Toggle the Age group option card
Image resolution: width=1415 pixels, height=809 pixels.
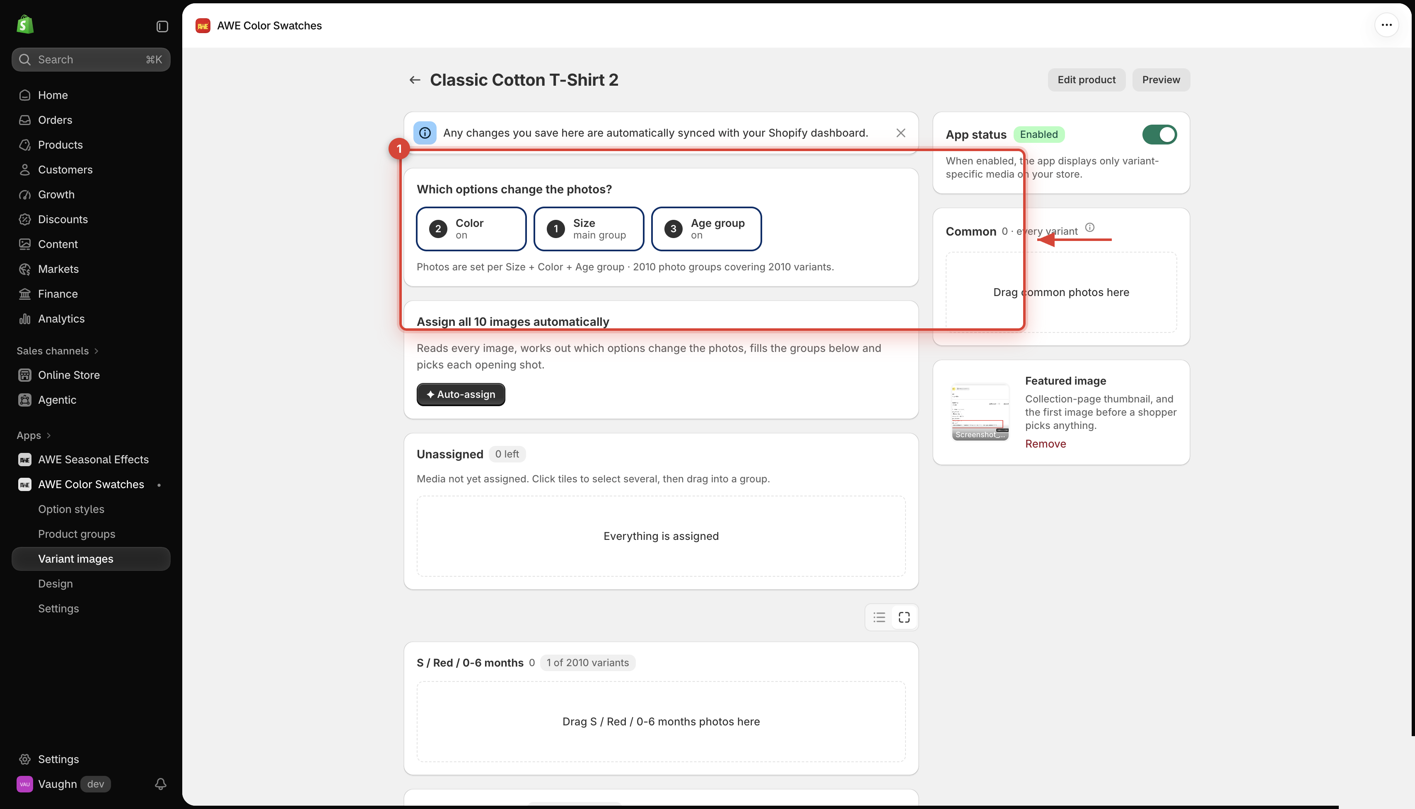tap(706, 229)
